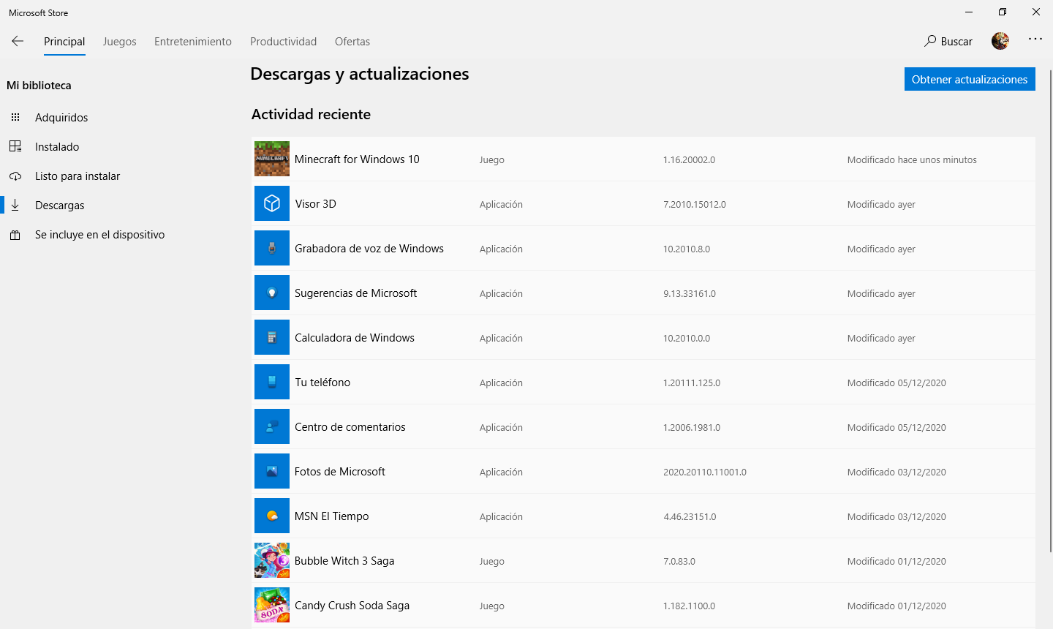Image resolution: width=1053 pixels, height=629 pixels.
Task: Click the vertical scrollbar on the right
Action: [1050, 307]
